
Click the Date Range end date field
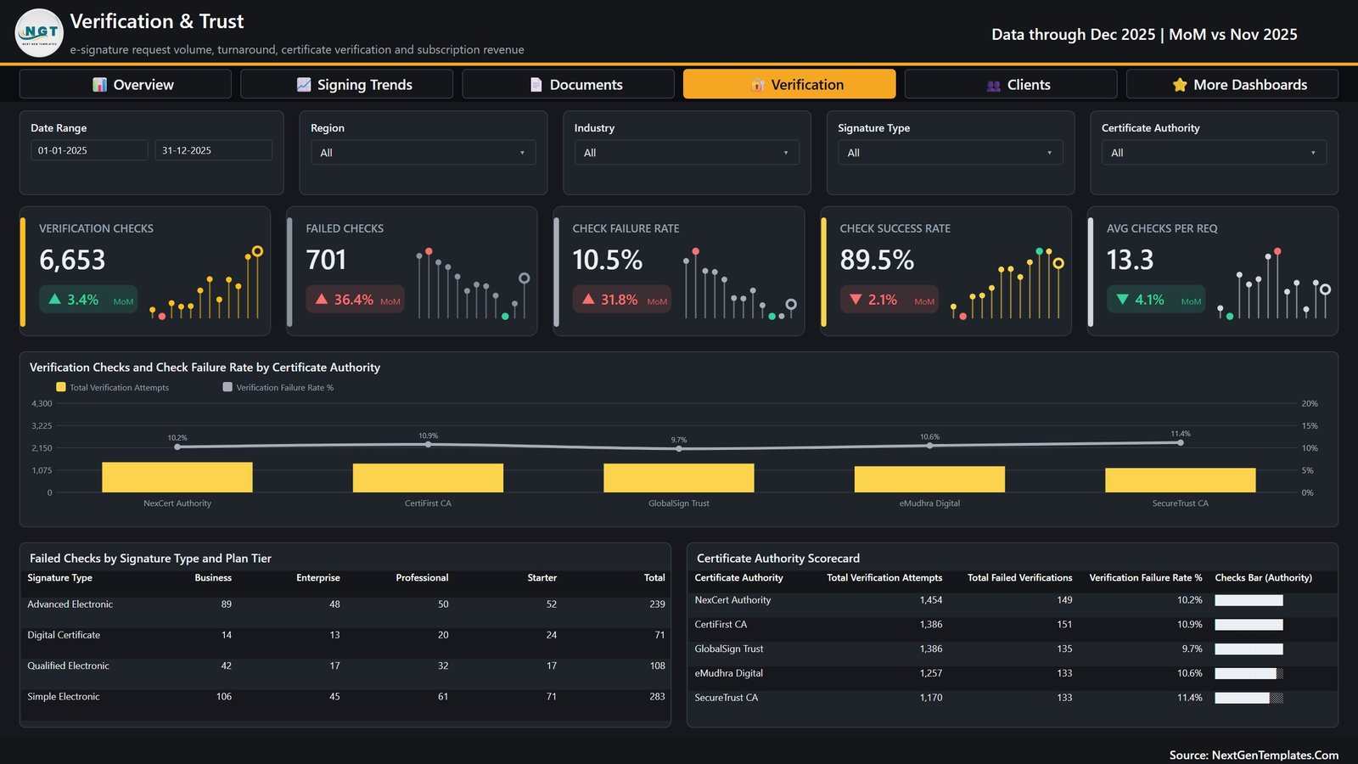pyautogui.click(x=214, y=150)
